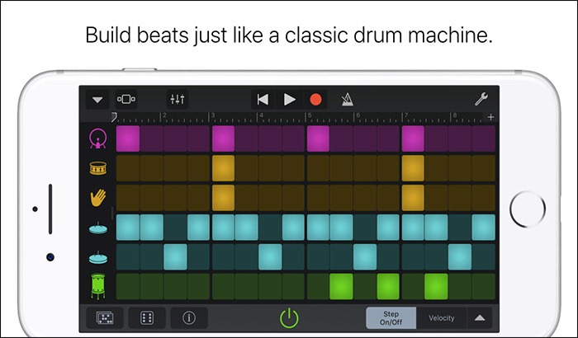Click bar 5 marker on the ruler
The image size is (578, 338).
tap(310, 116)
